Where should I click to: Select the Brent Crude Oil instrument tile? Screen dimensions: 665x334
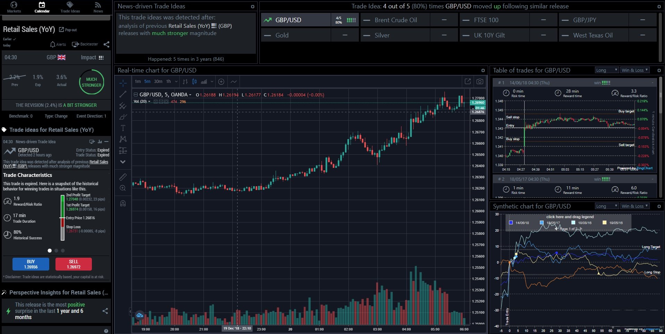point(396,20)
